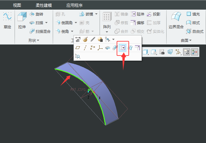206x143 pixels.
Task: Expand the 倒圆角 dropdown arrow
Action: point(76,23)
